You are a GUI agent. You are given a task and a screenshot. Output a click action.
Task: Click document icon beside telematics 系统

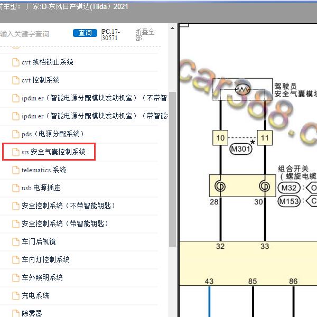(x=16, y=170)
